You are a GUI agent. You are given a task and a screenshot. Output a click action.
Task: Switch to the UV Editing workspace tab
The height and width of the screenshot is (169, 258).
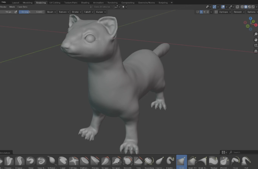coord(55,2)
